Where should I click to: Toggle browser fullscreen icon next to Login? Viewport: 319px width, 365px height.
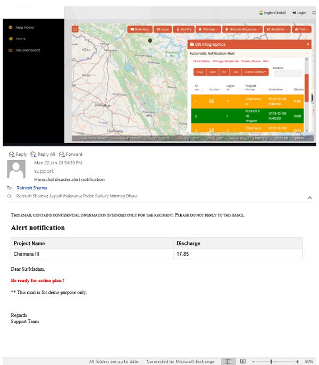314,12
